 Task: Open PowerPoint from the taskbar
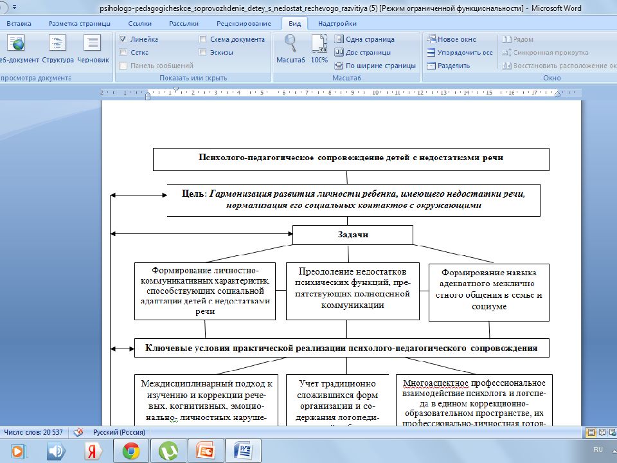(x=205, y=451)
